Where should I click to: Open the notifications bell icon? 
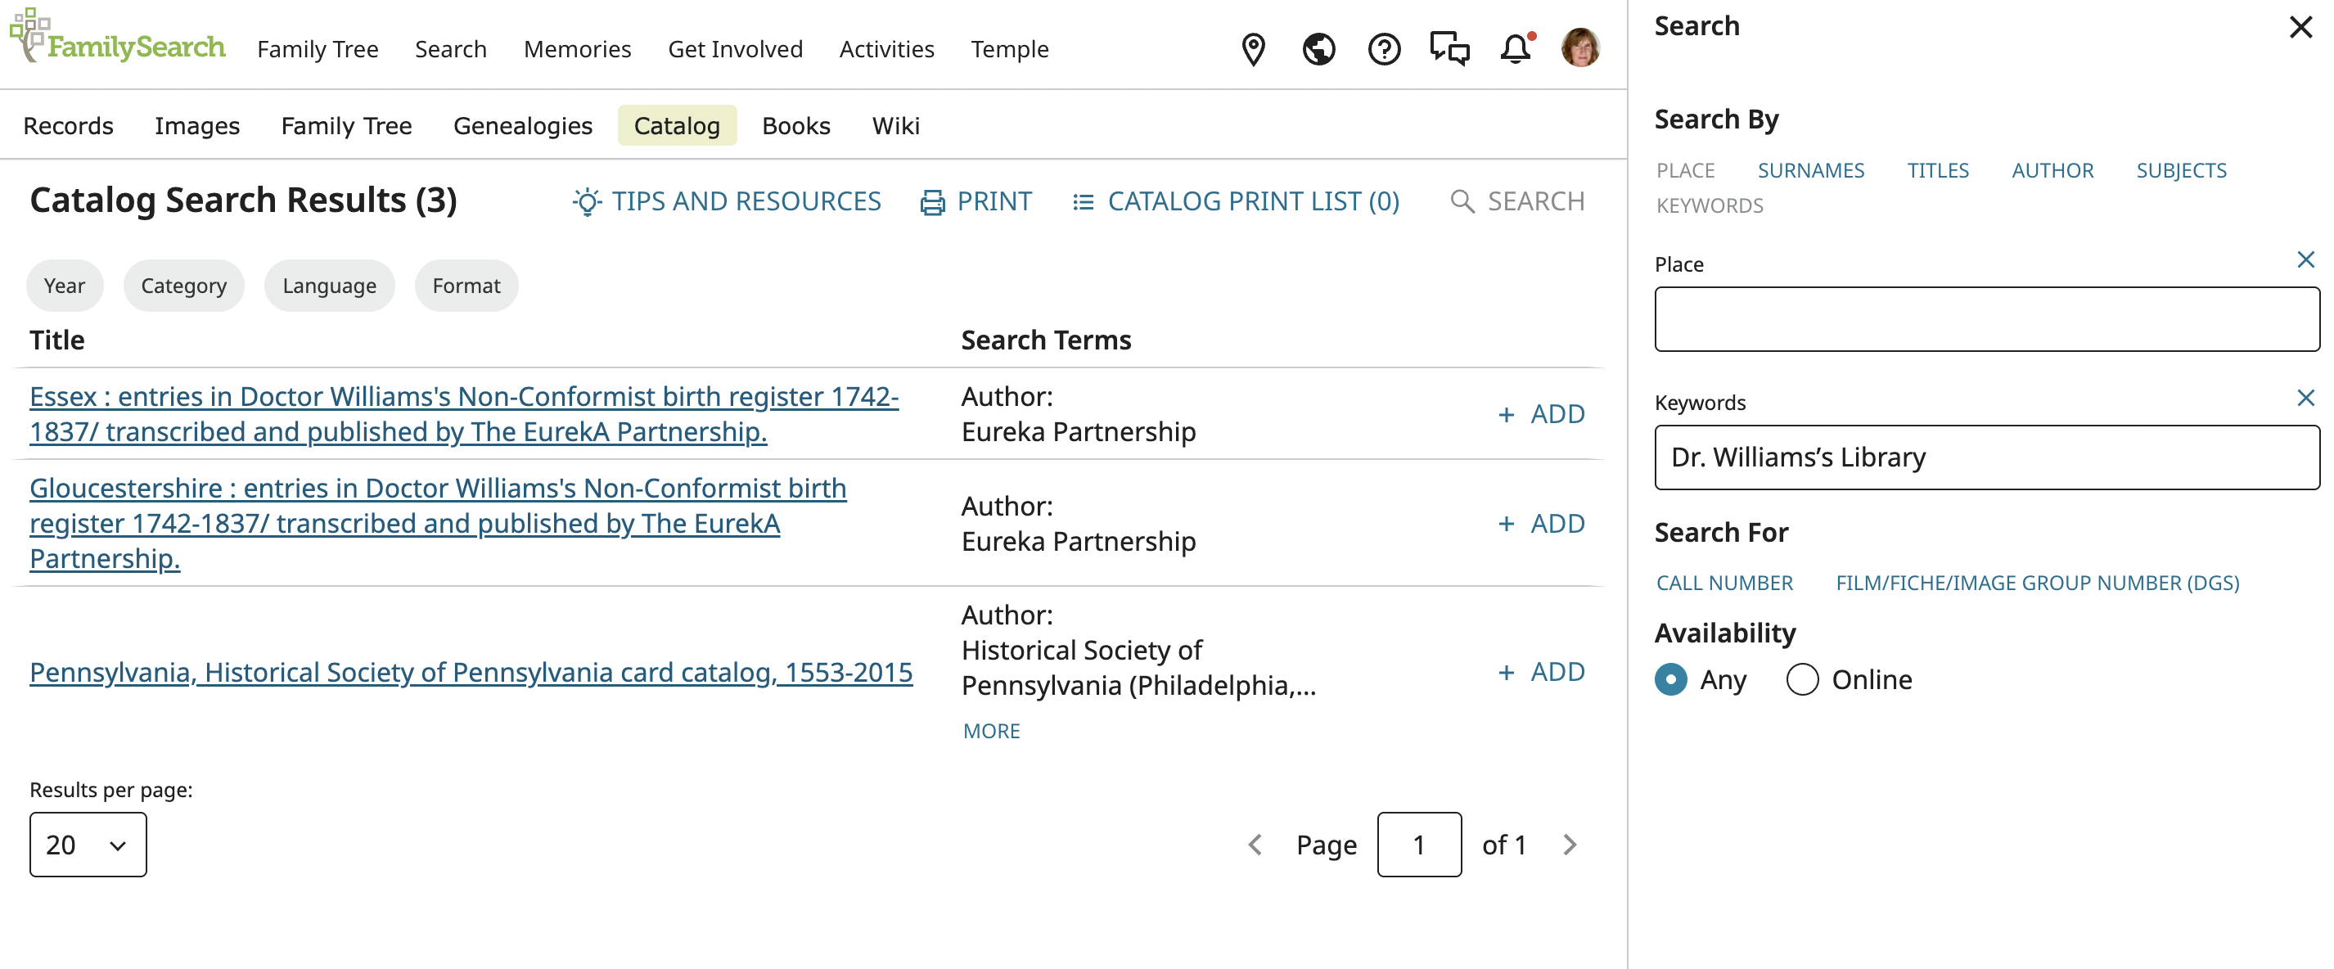(x=1516, y=49)
